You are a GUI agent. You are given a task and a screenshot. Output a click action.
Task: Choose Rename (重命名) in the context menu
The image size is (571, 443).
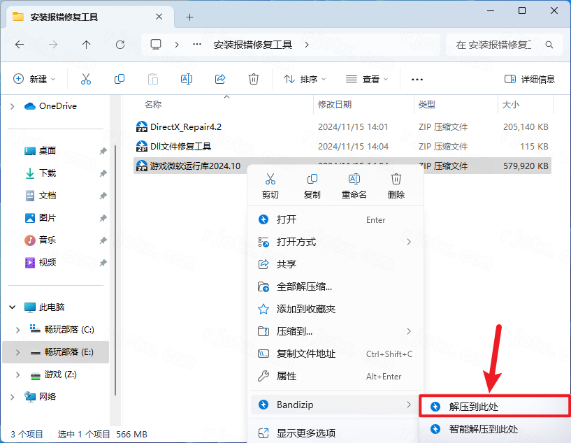click(x=354, y=186)
